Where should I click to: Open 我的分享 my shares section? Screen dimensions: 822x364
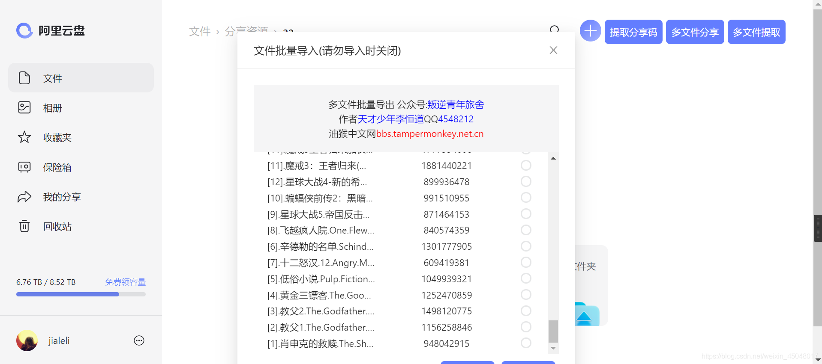[81, 197]
